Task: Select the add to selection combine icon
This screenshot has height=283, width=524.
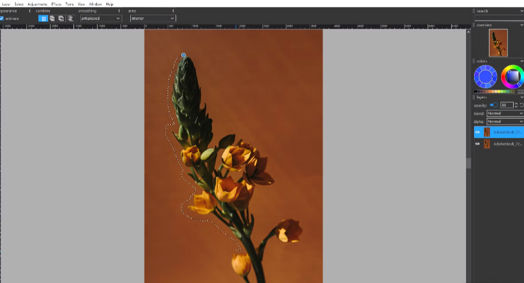Action: 52,18
